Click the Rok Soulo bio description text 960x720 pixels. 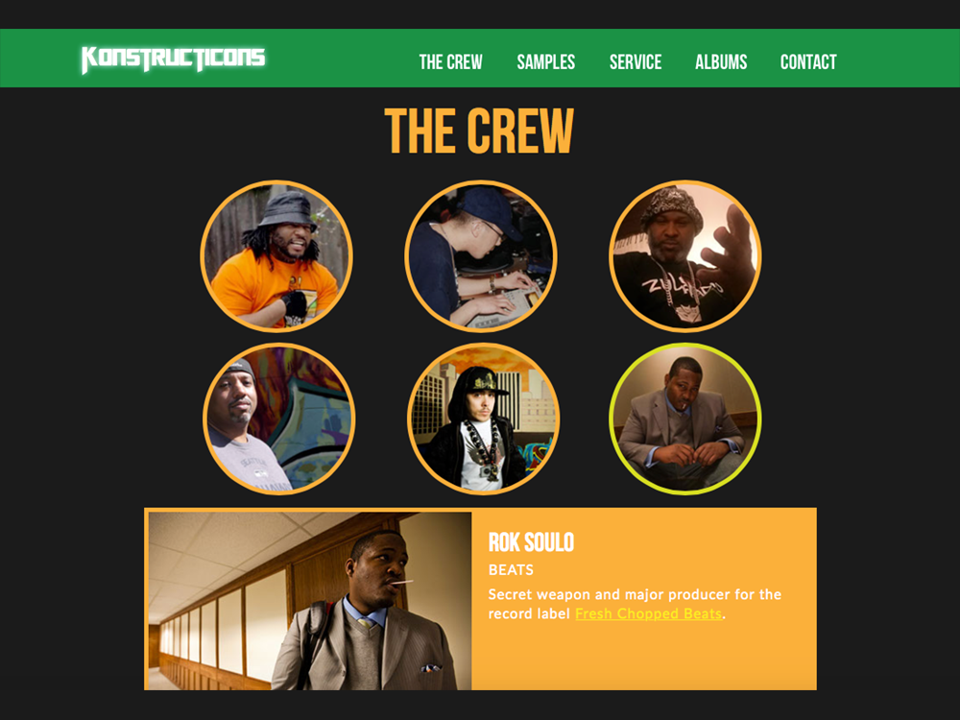click(x=635, y=604)
